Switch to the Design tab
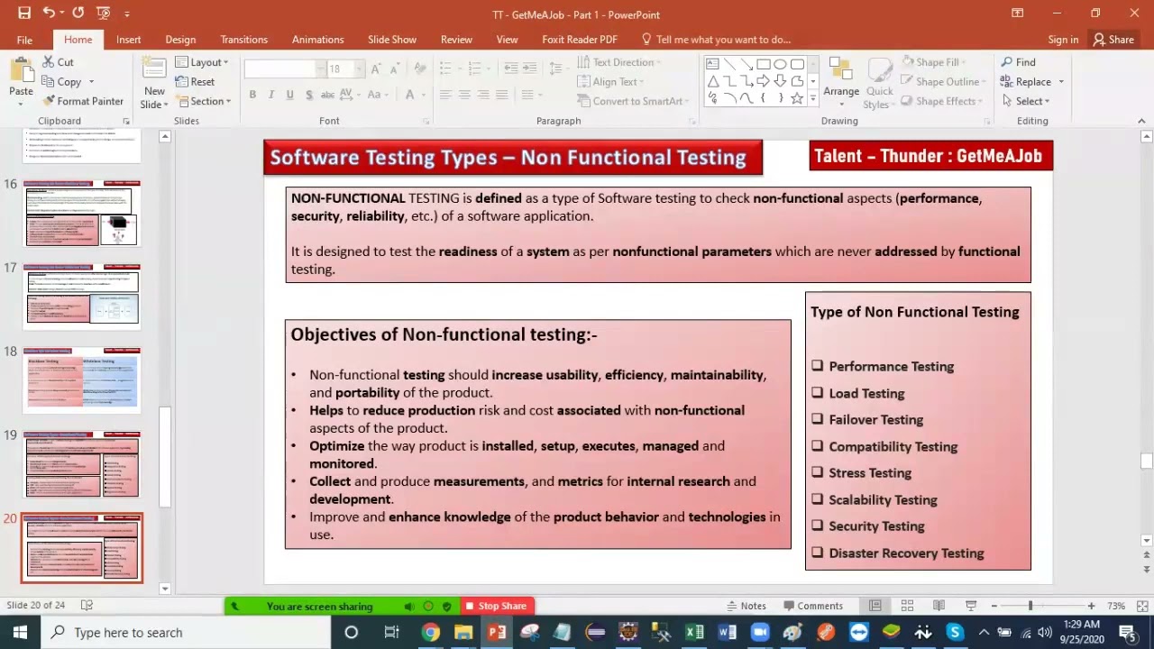Screen dimensions: 1154x649 [180, 40]
